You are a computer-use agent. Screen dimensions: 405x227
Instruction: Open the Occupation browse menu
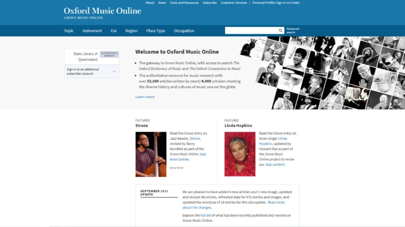click(184, 31)
